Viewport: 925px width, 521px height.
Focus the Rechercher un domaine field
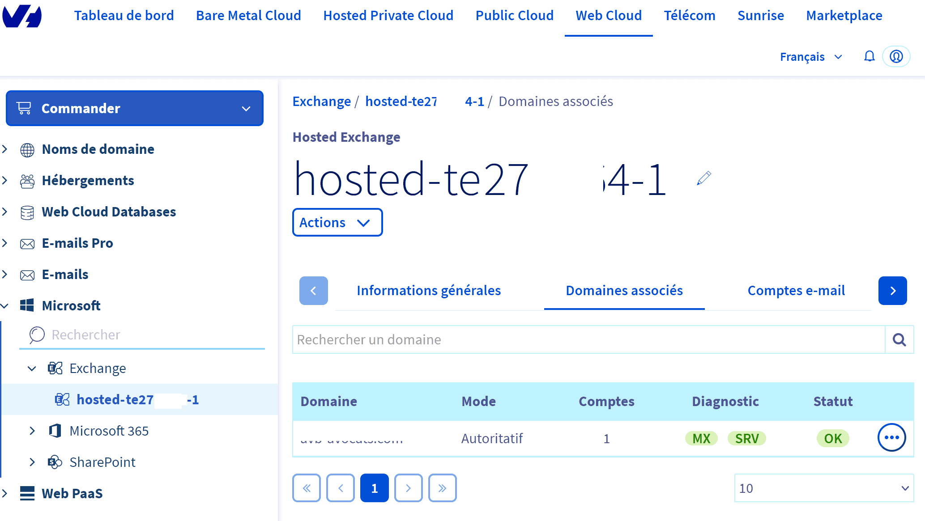click(x=589, y=340)
